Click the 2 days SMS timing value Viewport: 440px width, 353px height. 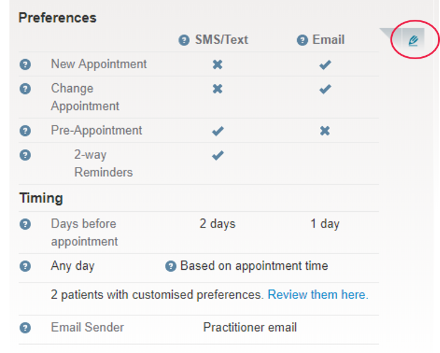218,224
